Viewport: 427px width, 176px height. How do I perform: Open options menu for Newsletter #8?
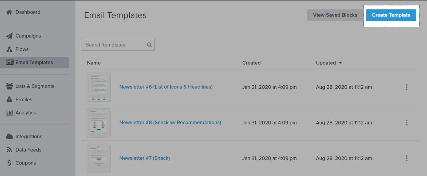coord(406,123)
